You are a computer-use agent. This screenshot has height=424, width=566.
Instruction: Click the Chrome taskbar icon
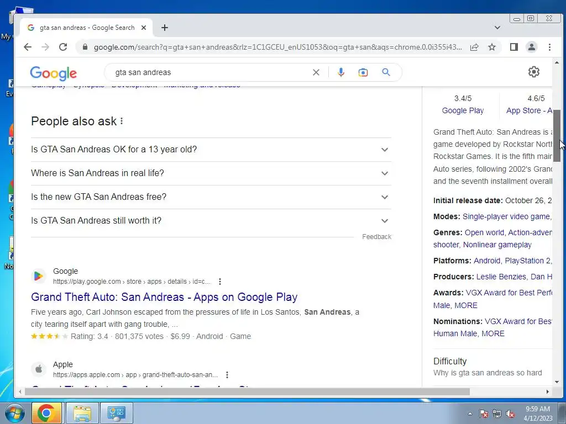tap(46, 413)
